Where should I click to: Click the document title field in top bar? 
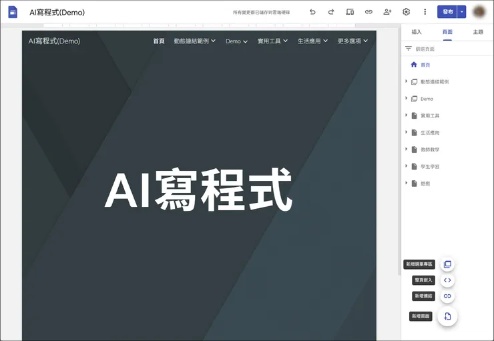57,12
